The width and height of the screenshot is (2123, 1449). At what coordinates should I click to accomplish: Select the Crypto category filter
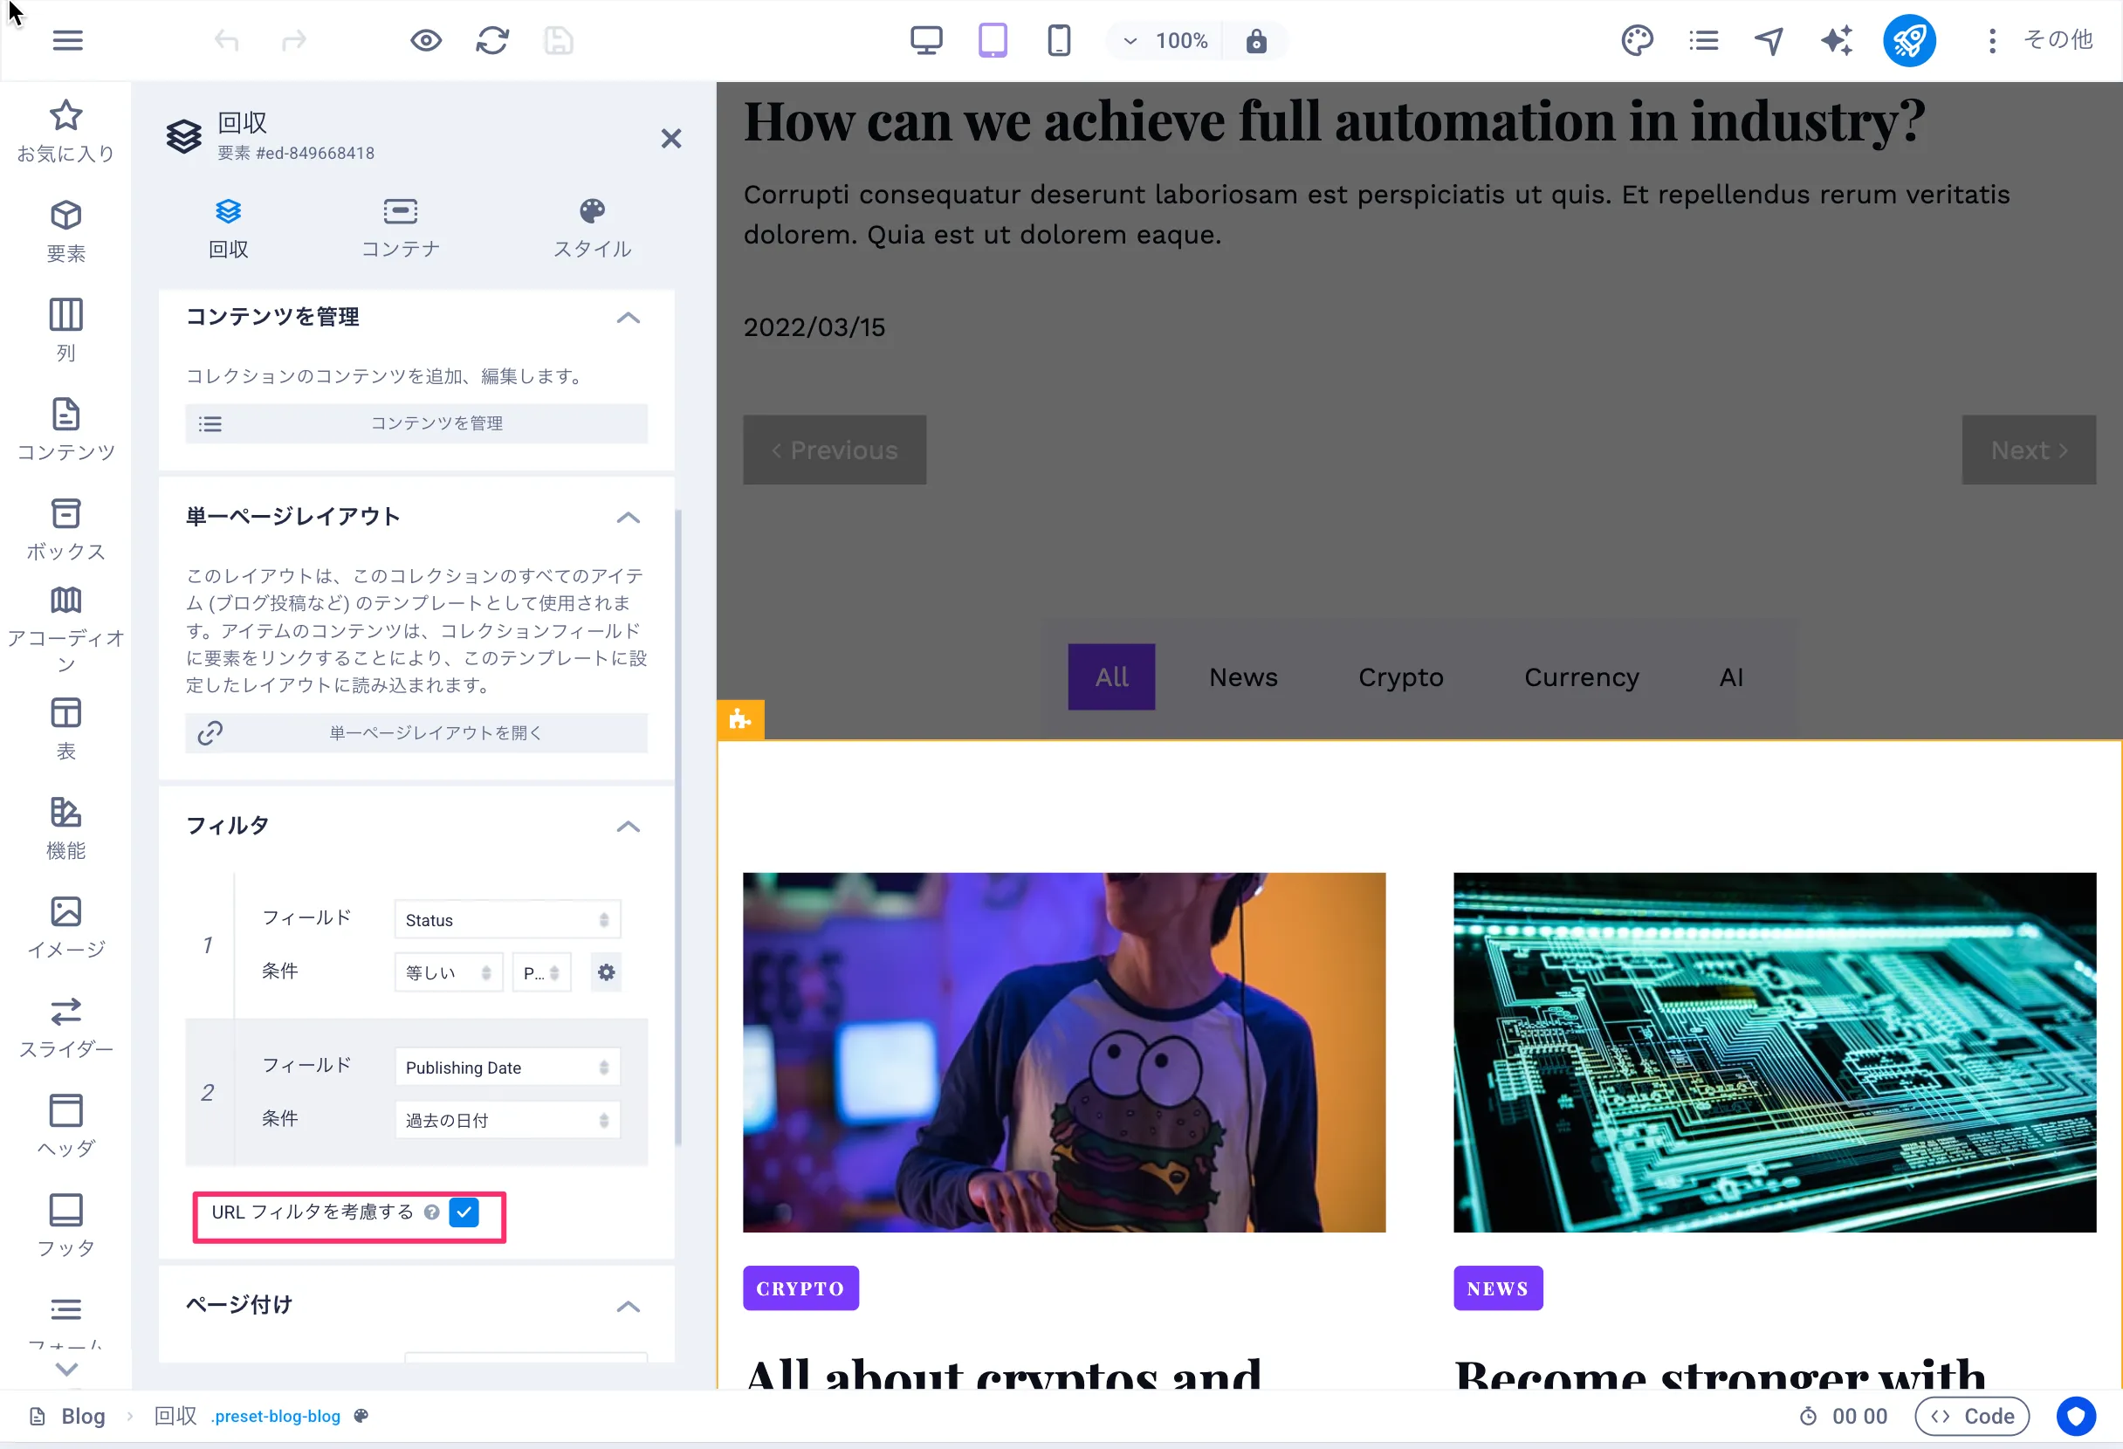pos(1400,678)
